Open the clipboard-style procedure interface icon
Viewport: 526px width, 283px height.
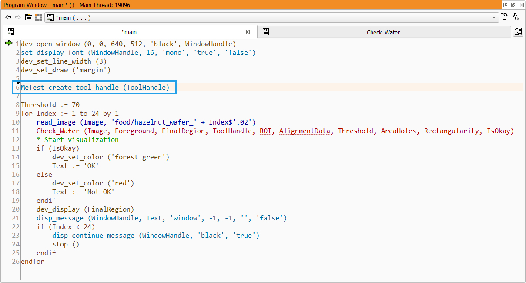(28, 17)
